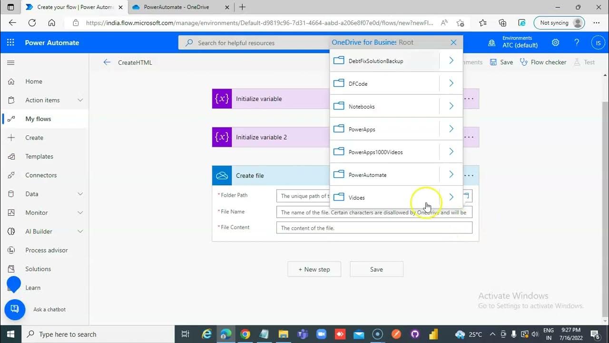Click the Read aloud icon in address bar
This screenshot has width=609, height=343.
(444, 22)
